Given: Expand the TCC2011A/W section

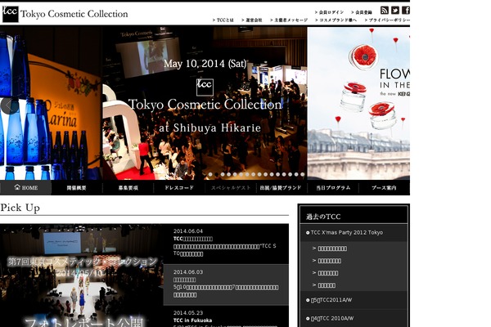Looking at the screenshot, I should tap(354, 300).
